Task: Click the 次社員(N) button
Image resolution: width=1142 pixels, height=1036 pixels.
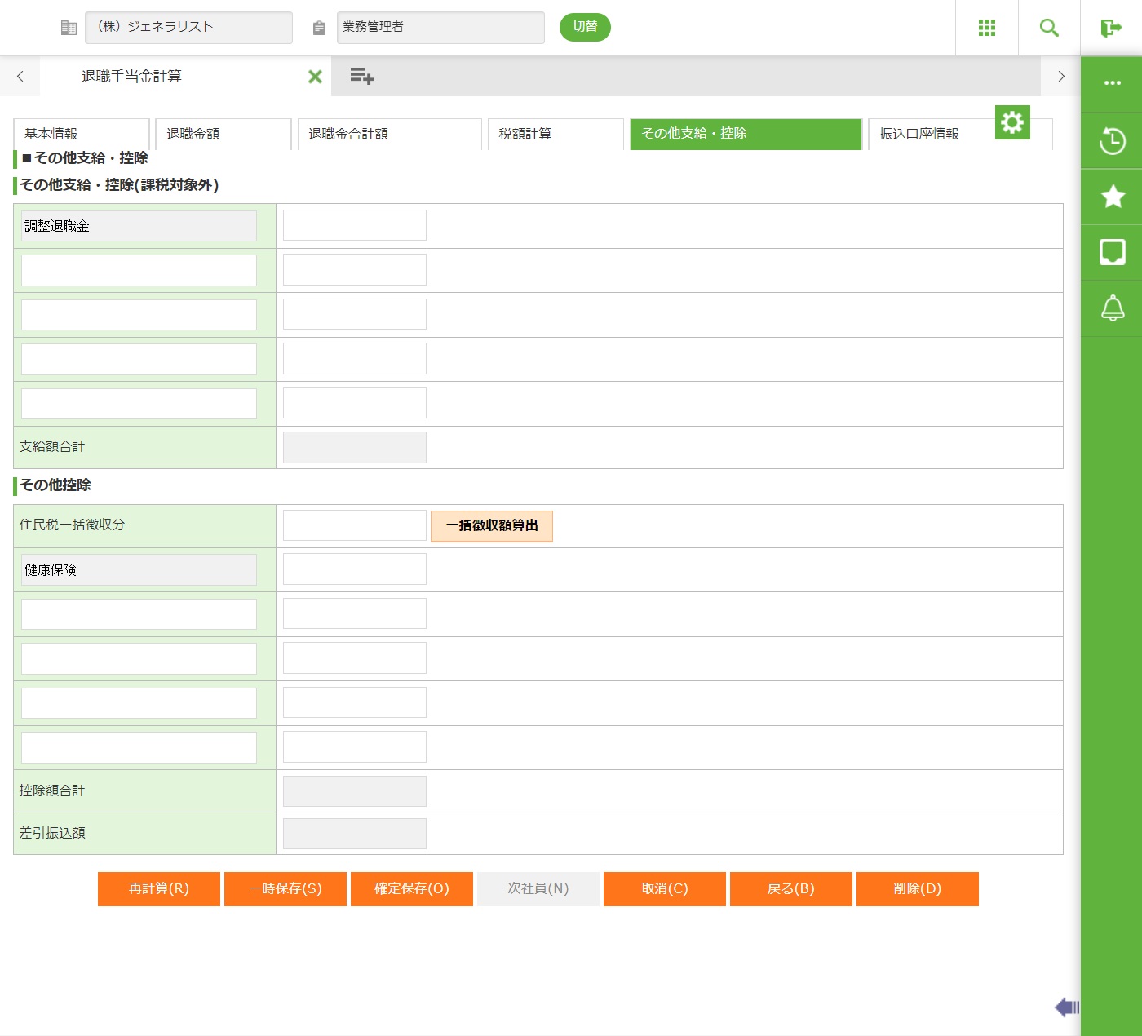Action: pos(538,889)
